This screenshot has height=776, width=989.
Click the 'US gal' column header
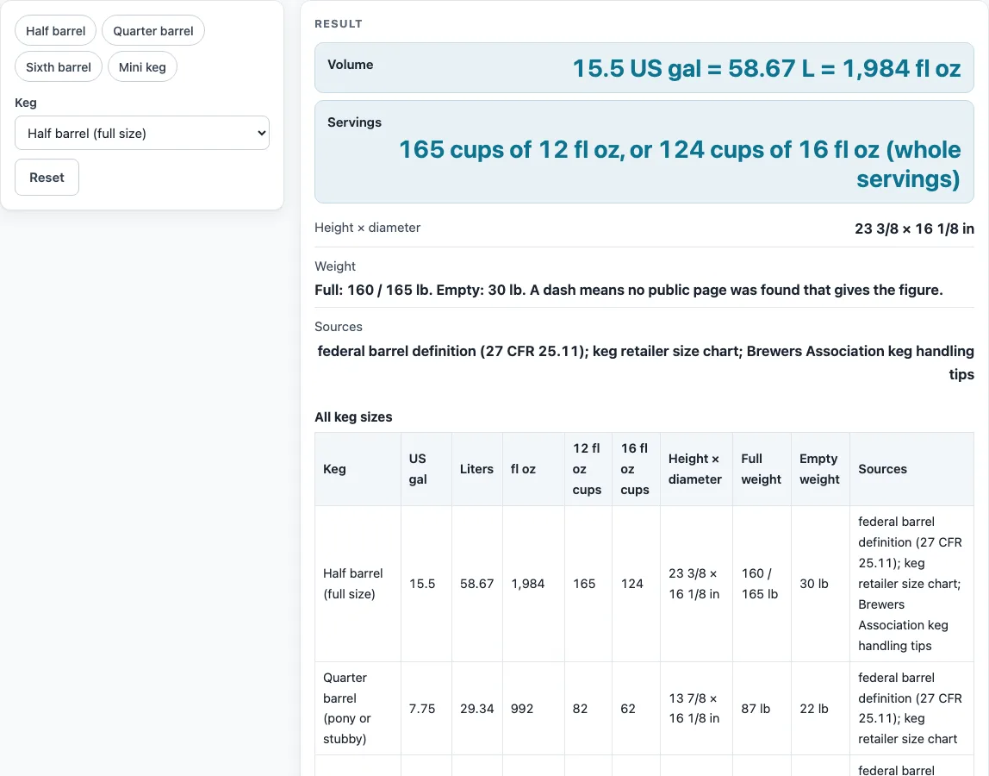coord(426,469)
